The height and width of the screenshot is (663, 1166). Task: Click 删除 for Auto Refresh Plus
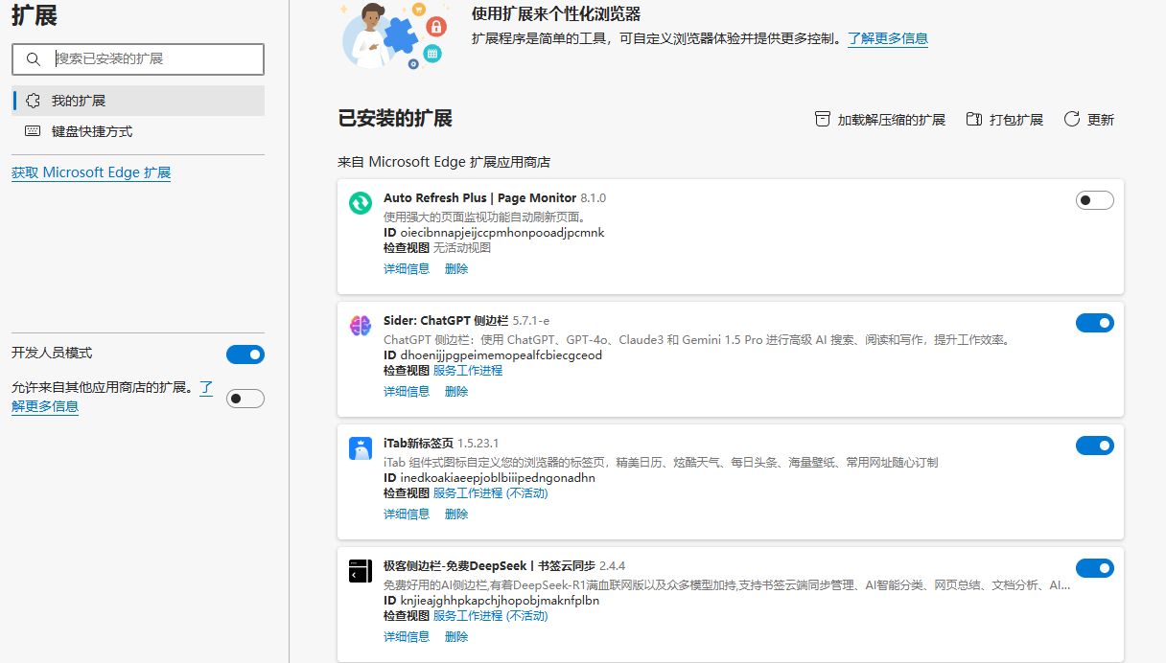click(x=456, y=269)
